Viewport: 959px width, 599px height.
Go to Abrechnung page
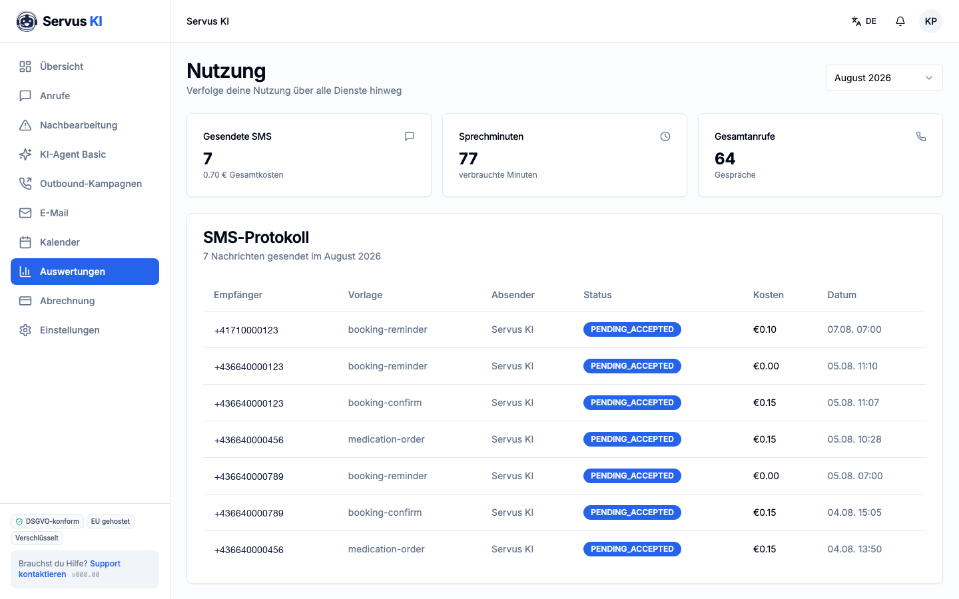coord(85,301)
